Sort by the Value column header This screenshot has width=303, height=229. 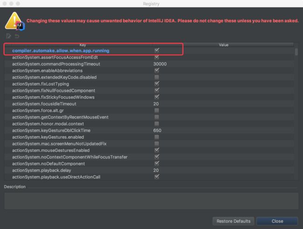[x=223, y=45]
